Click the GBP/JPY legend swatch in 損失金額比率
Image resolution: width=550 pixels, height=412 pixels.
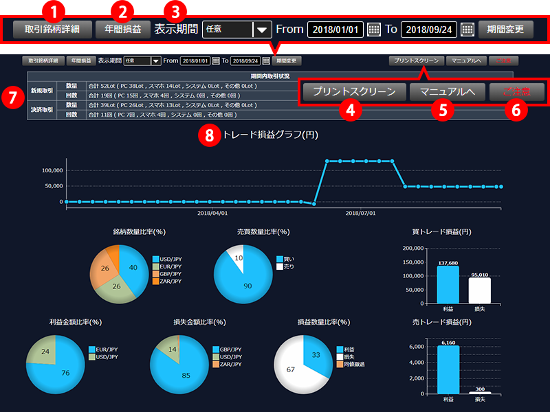[216, 350]
